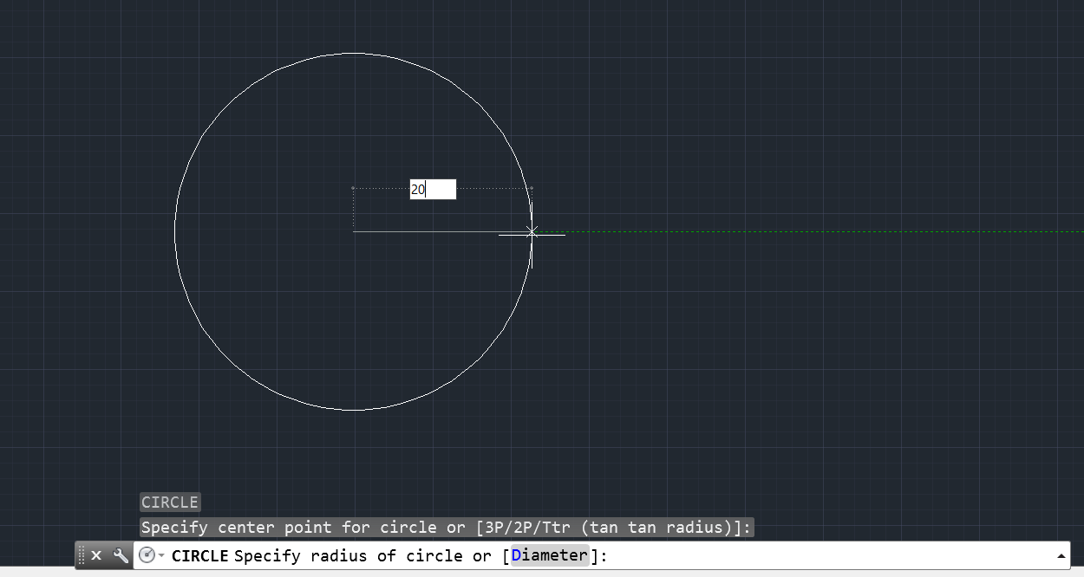Viewport: 1084px width, 577px height.
Task: Click inside the dynamic input value box
Action: coord(433,189)
